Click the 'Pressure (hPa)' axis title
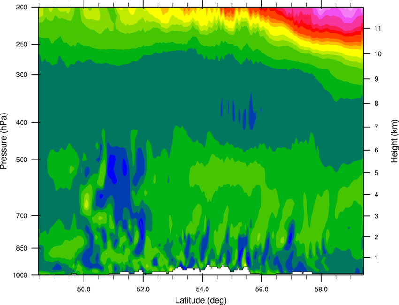The width and height of the screenshot is (399, 305). [x=4, y=141]
